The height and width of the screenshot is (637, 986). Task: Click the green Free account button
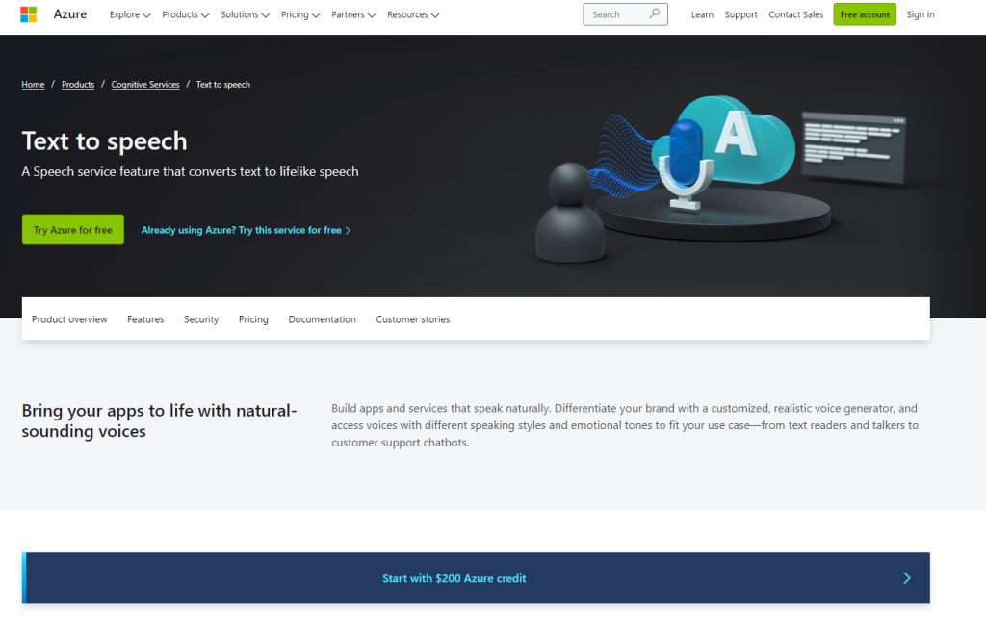864,14
